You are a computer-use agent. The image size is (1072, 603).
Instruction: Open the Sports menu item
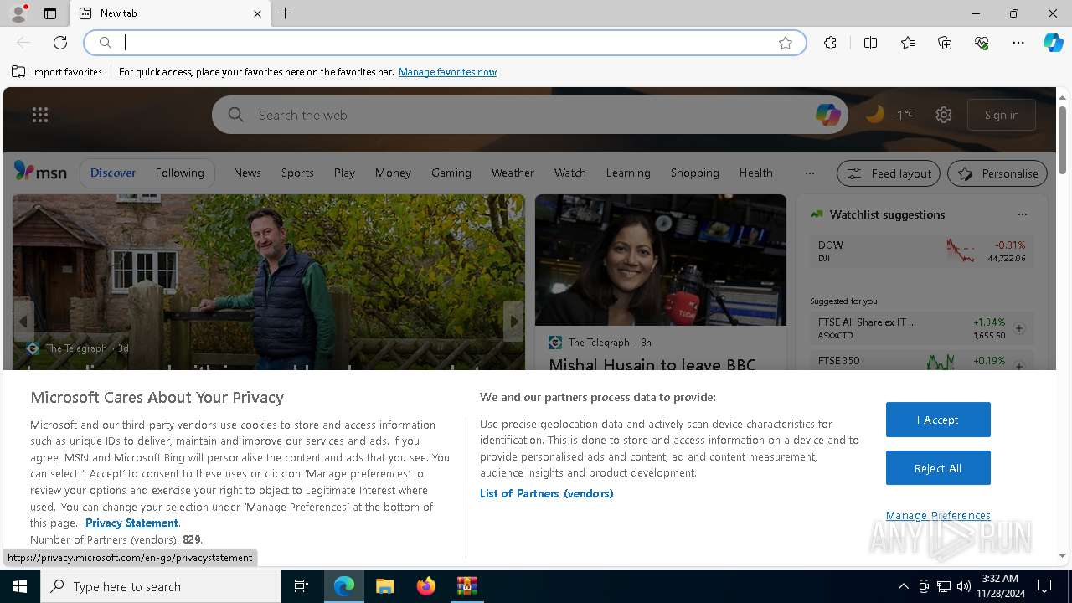pyautogui.click(x=297, y=173)
